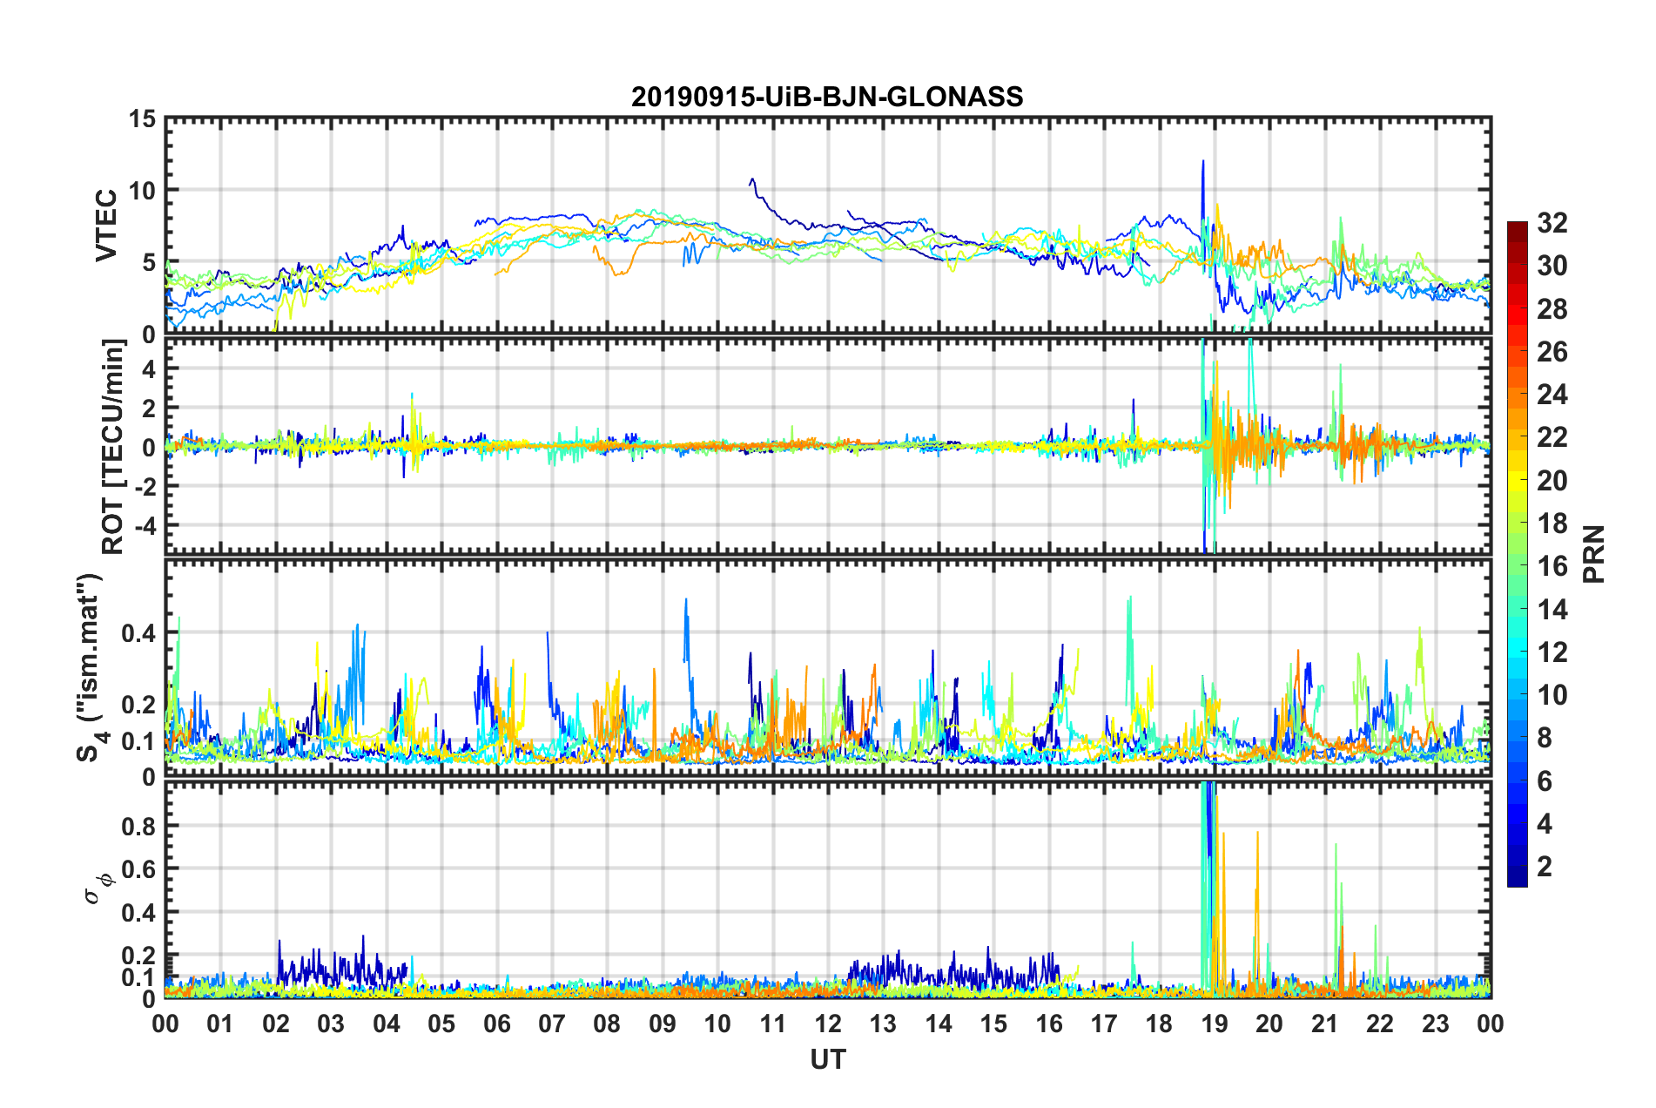Select the S4 ("ism.mat") axis label
This screenshot has width=1656, height=1108.
click(x=93, y=667)
